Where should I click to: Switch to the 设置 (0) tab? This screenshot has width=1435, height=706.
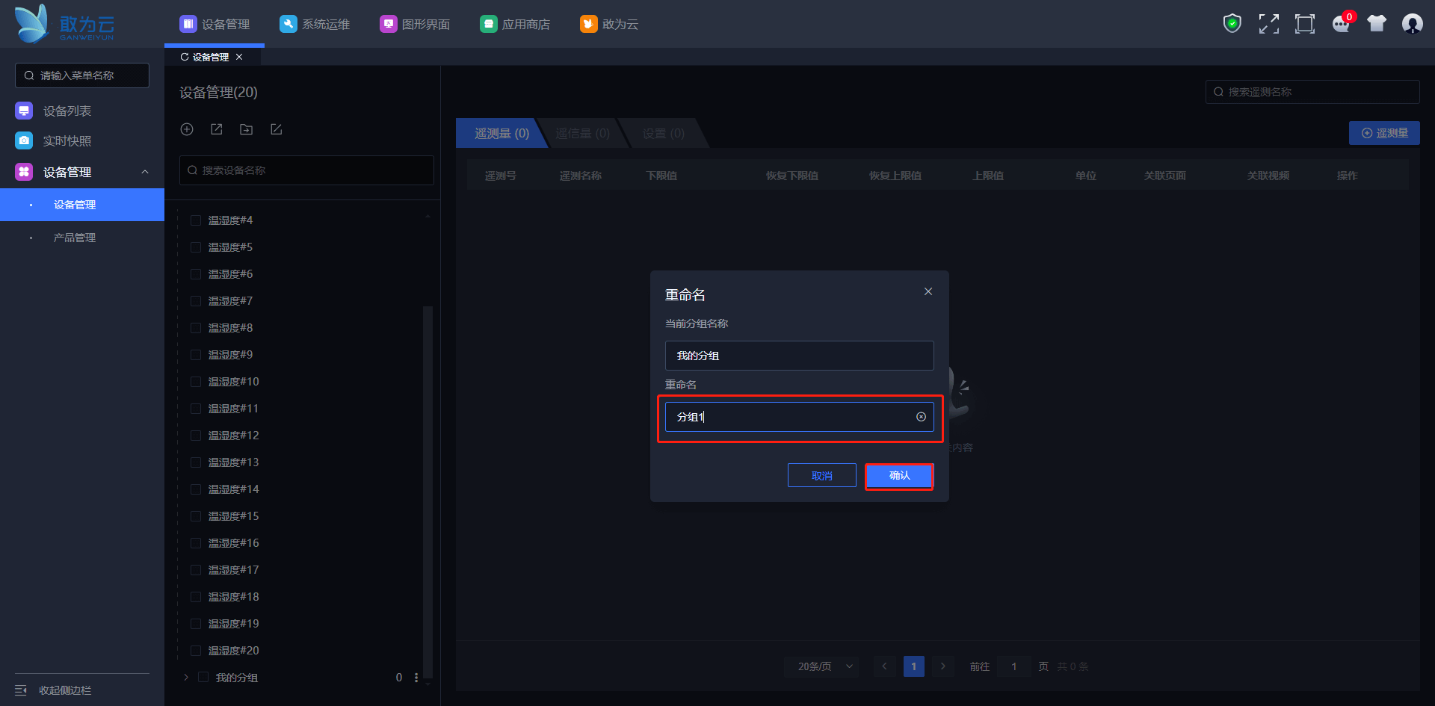point(663,133)
